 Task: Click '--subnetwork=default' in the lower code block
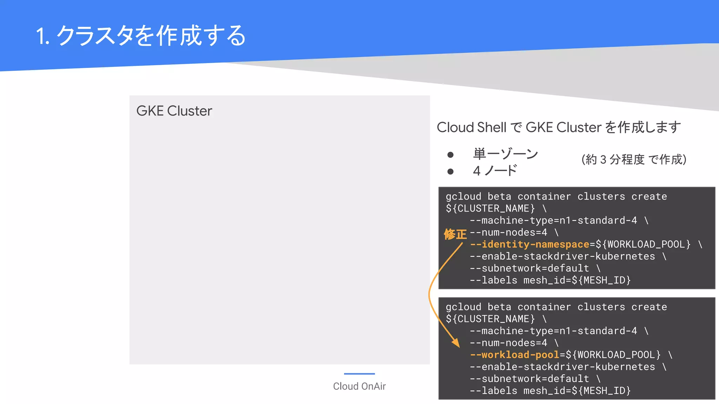coord(529,379)
